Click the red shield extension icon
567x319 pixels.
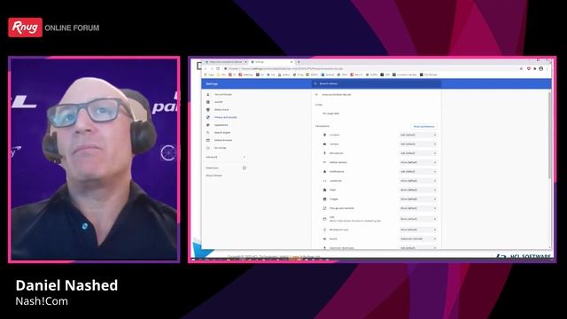[x=529, y=68]
